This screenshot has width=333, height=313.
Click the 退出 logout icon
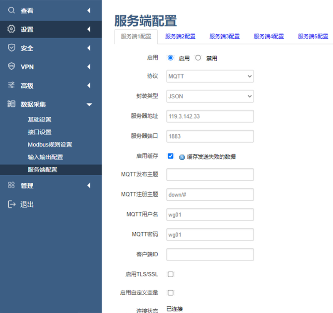pyautogui.click(x=12, y=204)
